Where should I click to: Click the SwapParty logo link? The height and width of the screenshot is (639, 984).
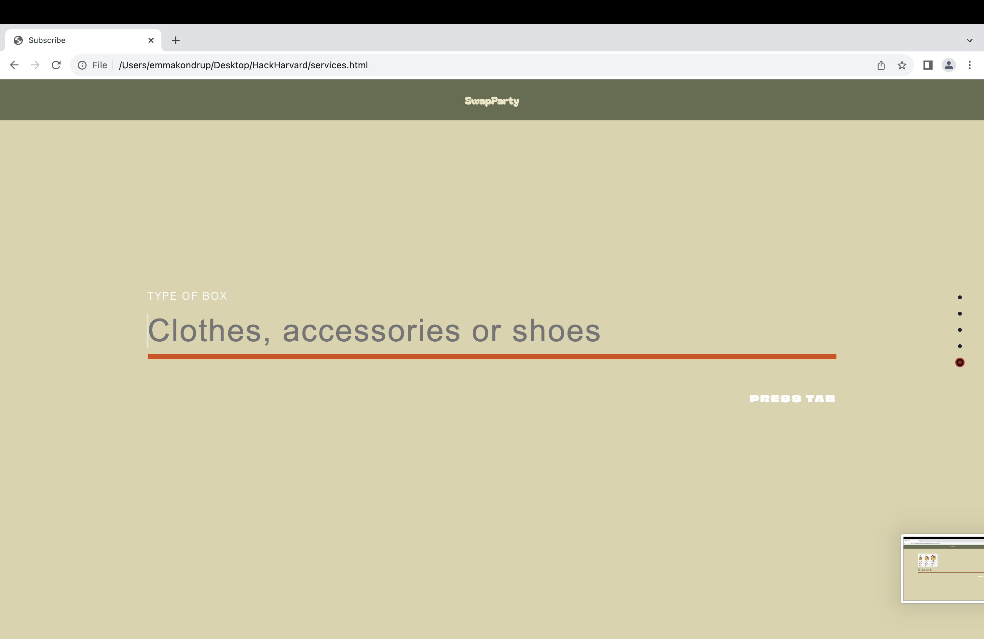492,101
